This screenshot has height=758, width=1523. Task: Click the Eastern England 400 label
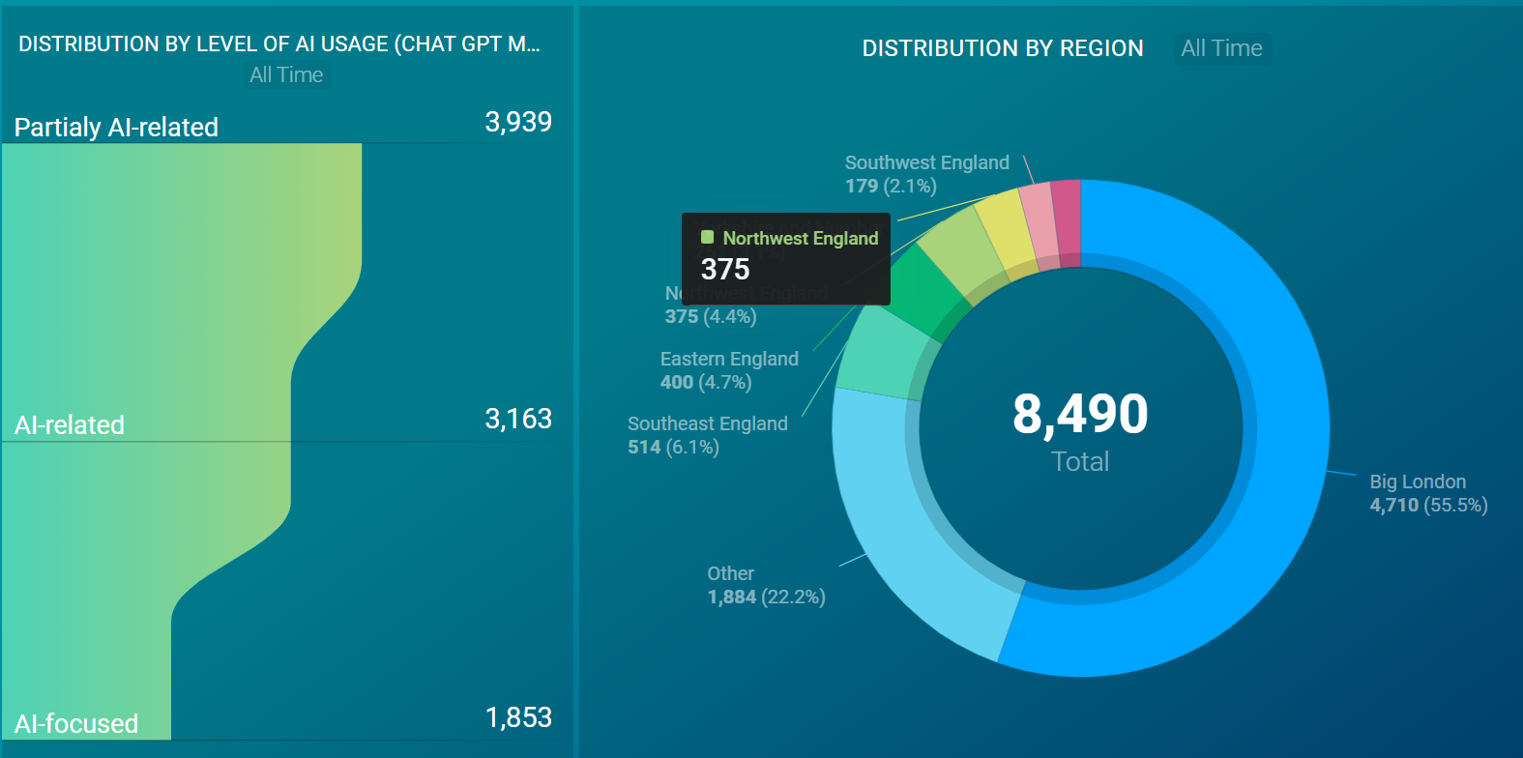coord(729,370)
